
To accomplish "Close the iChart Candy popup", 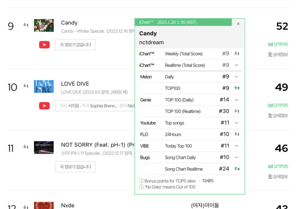I will click(x=238, y=24).
